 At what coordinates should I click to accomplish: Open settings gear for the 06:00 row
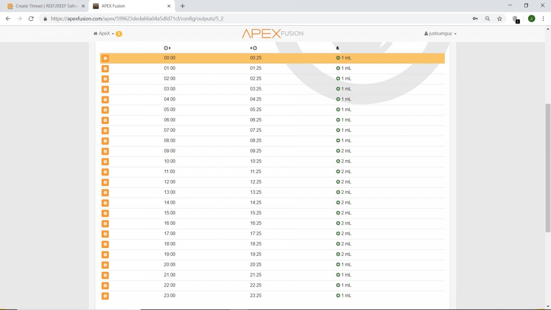tap(105, 120)
